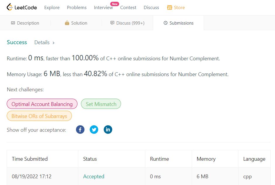Click the Solution lock icon
The image size is (275, 185).
point(67,23)
